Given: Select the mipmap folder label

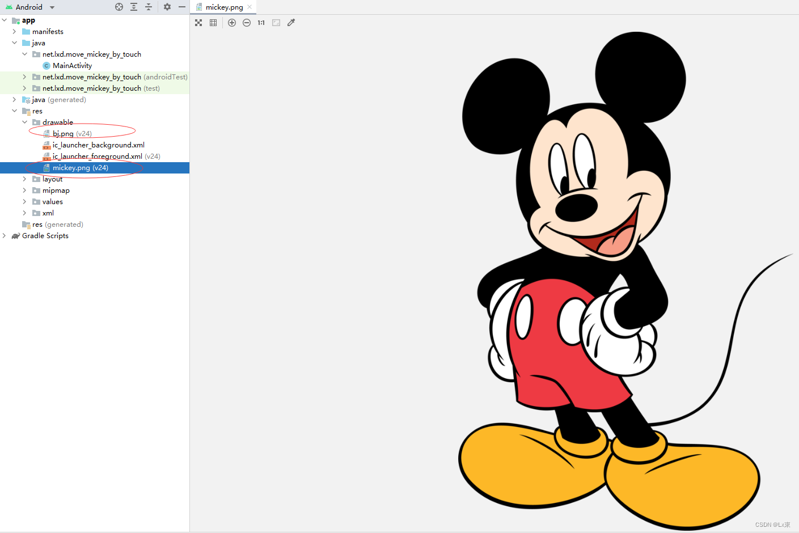Looking at the screenshot, I should point(56,191).
